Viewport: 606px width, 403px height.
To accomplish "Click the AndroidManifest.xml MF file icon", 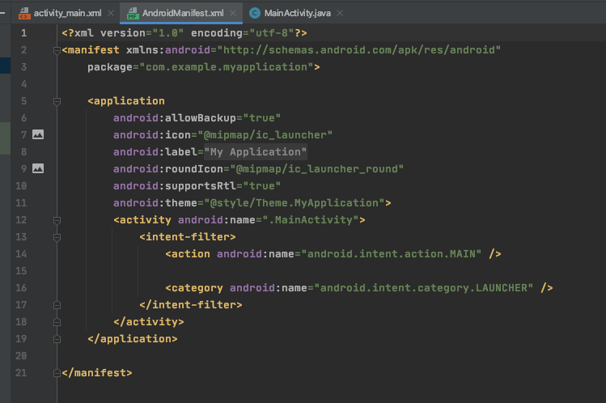I will tap(133, 13).
